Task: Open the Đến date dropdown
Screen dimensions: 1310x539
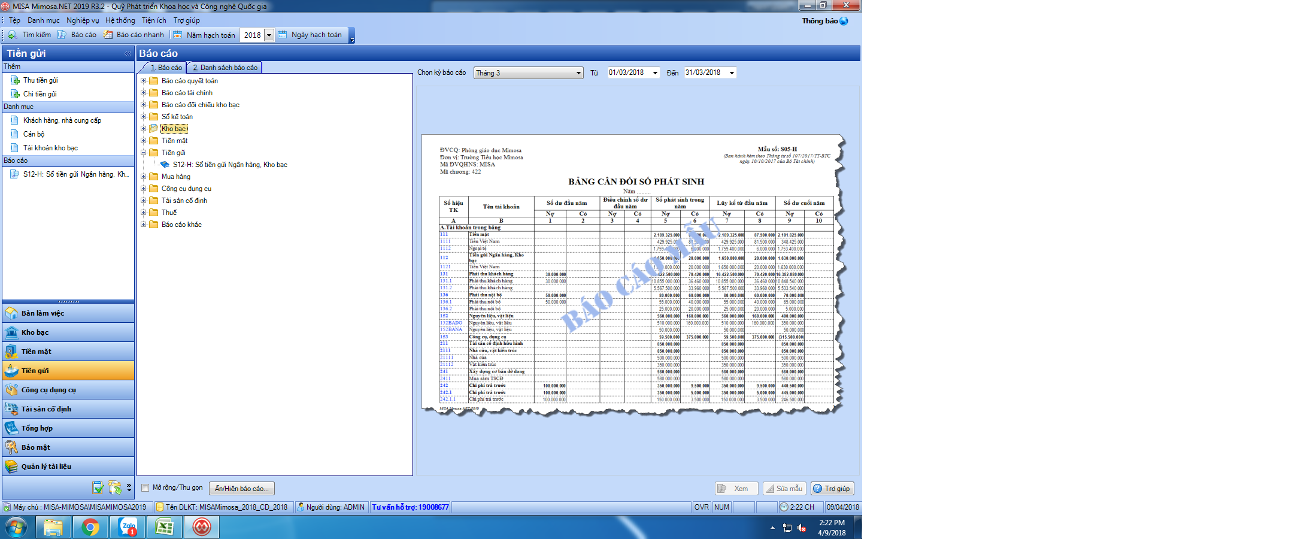Action: click(x=732, y=73)
